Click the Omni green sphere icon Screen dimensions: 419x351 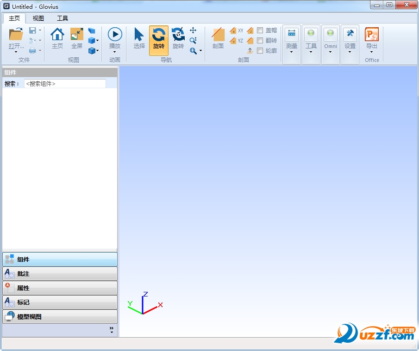(x=330, y=33)
